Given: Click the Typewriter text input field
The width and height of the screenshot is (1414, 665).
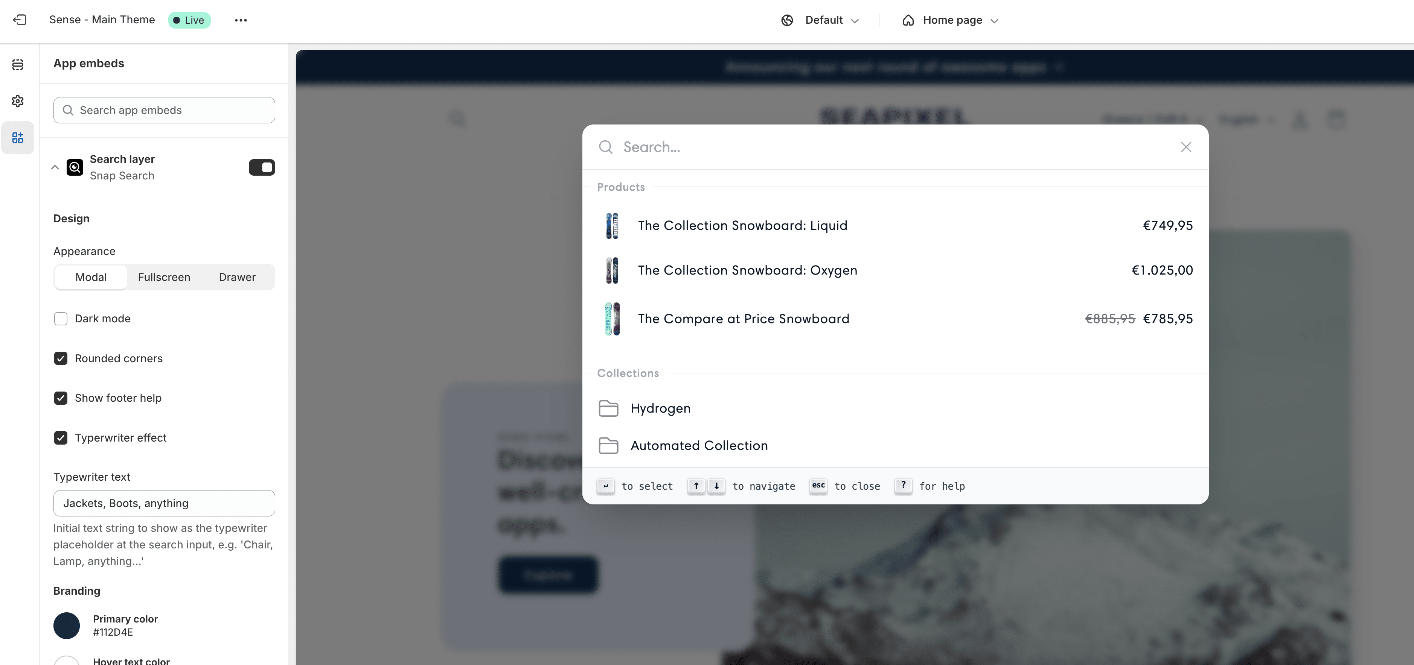Looking at the screenshot, I should pyautogui.click(x=164, y=503).
